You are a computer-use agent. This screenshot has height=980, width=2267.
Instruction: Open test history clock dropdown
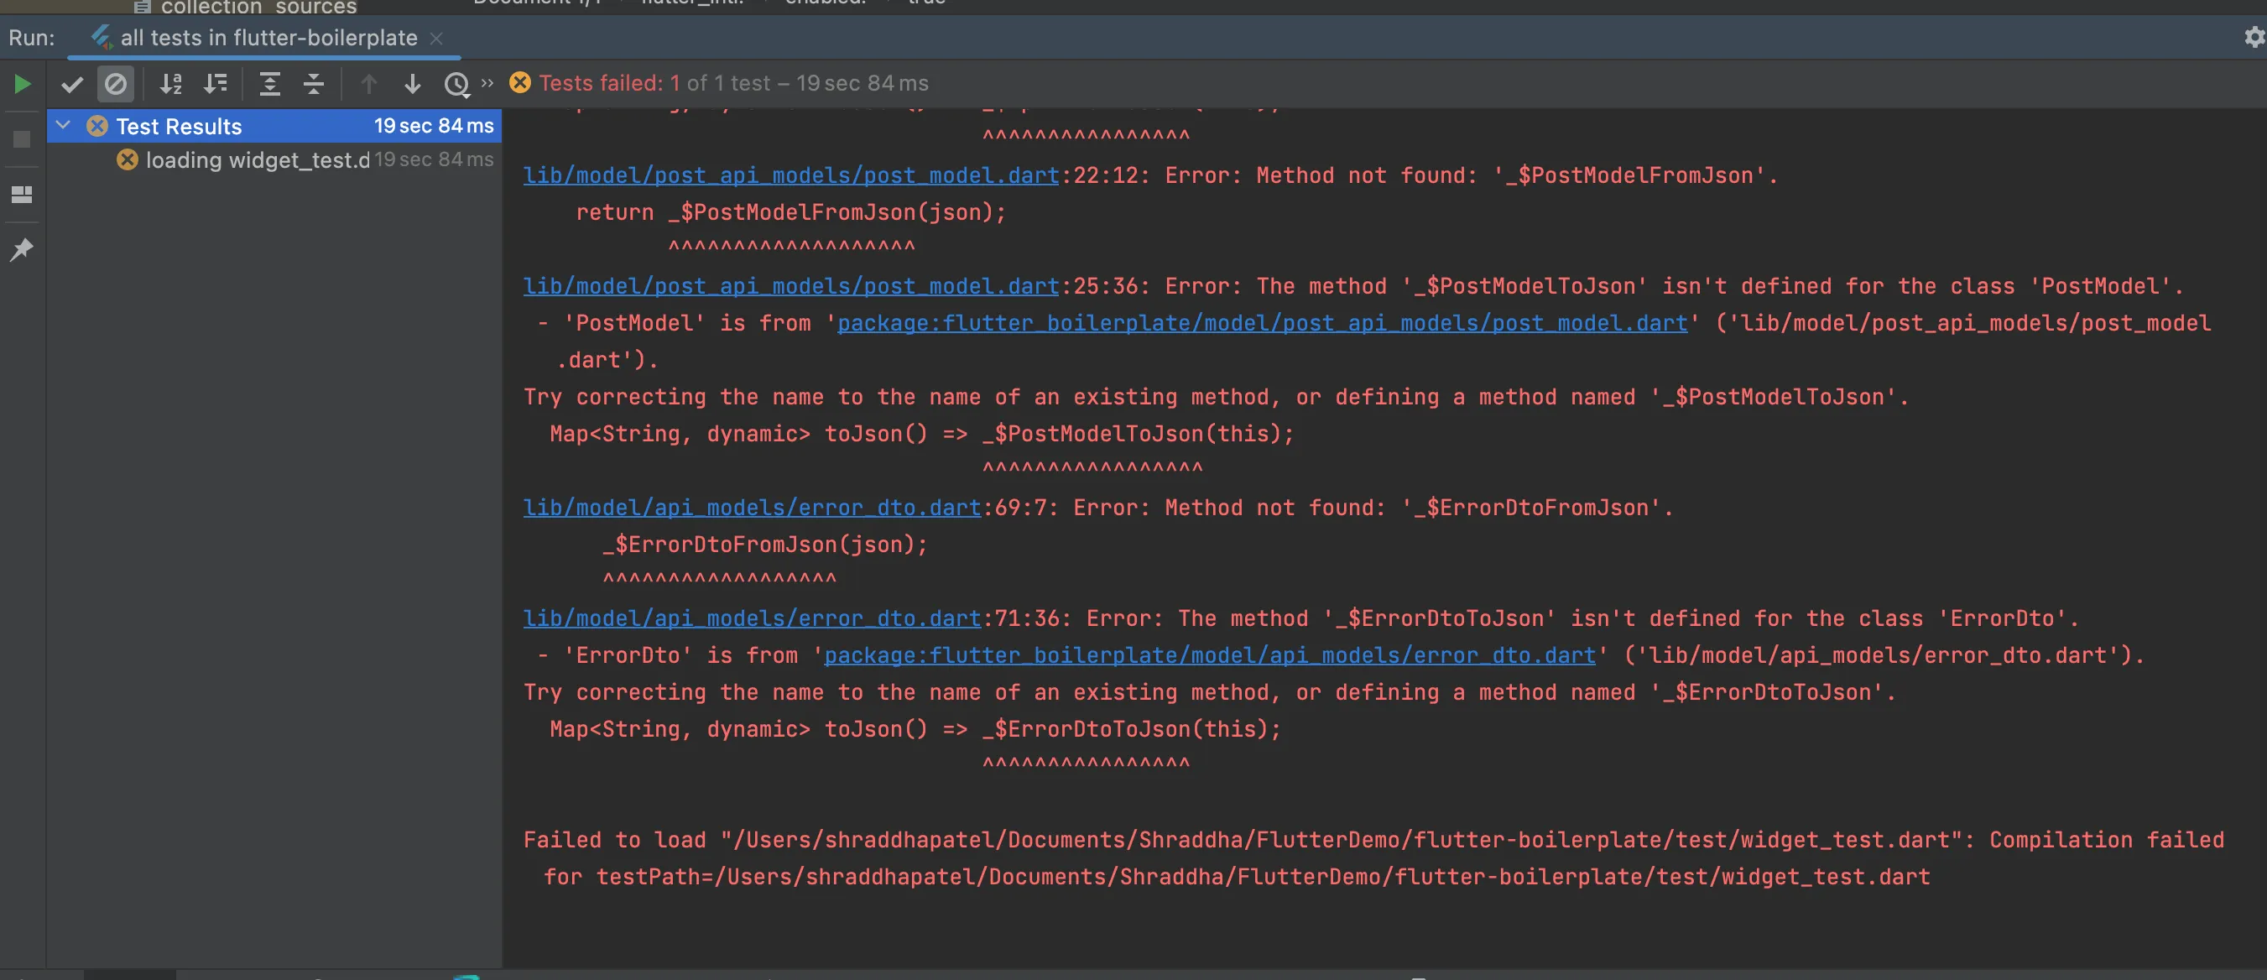pos(456,85)
